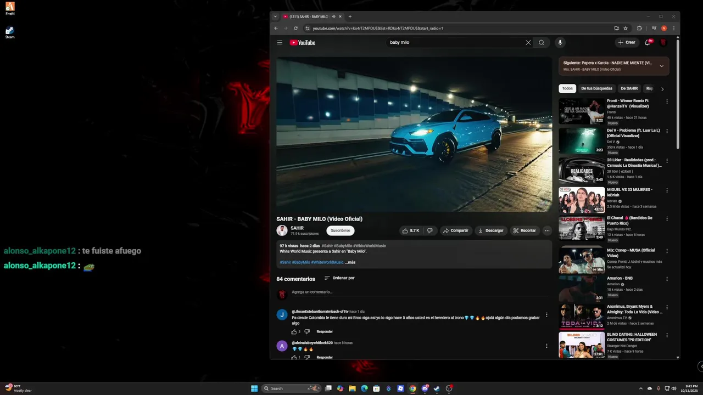The width and height of the screenshot is (703, 395).
Task: Click the Descargar download button
Action: pos(491,230)
